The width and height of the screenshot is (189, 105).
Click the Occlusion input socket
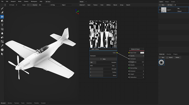click(x=129, y=59)
